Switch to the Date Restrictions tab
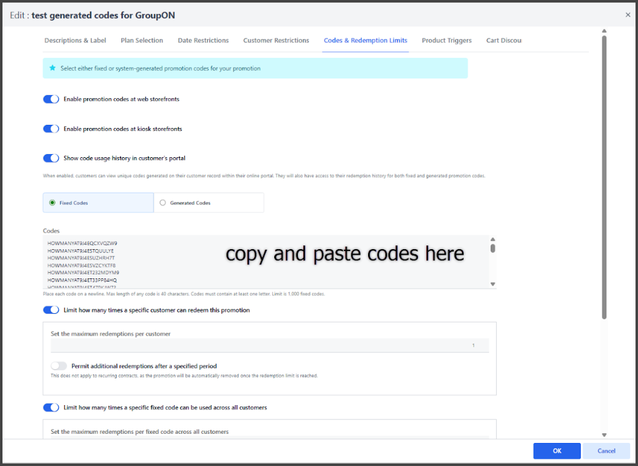Image resolution: width=638 pixels, height=466 pixels. (x=203, y=40)
